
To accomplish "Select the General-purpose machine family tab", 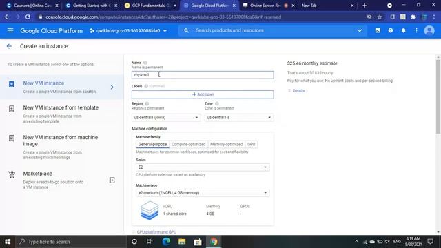I will coord(152,144).
